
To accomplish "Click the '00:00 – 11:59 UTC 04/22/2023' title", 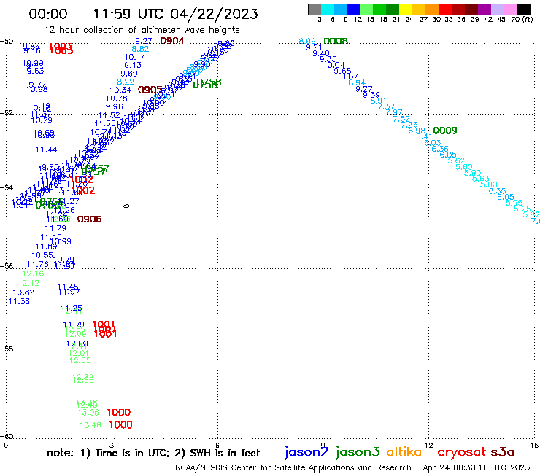I will tap(143, 14).
